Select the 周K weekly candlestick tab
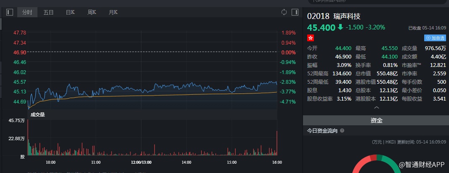Screen dimensions: 449x173 tap(92, 12)
